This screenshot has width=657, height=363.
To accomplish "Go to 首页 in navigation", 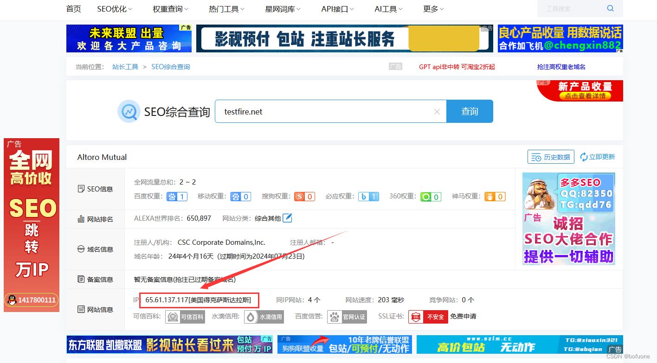I will click(x=73, y=9).
